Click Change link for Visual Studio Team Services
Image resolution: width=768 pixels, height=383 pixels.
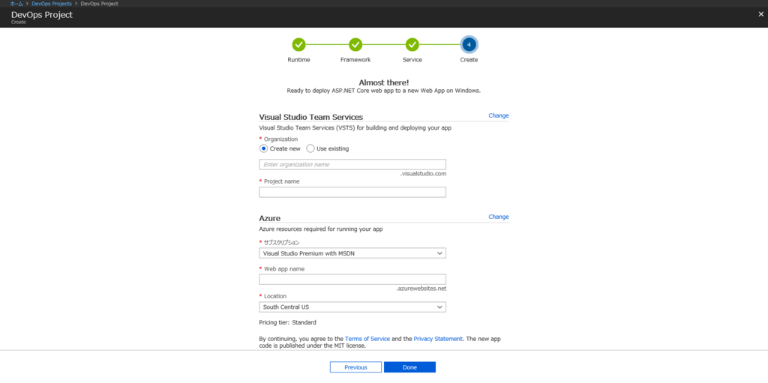coord(499,115)
